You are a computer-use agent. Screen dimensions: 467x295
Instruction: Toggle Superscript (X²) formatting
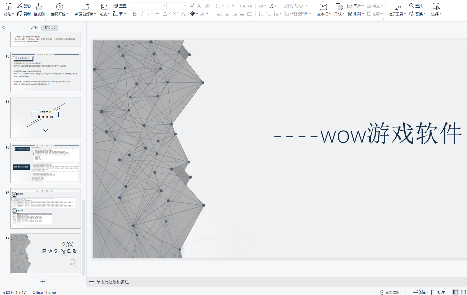click(175, 14)
